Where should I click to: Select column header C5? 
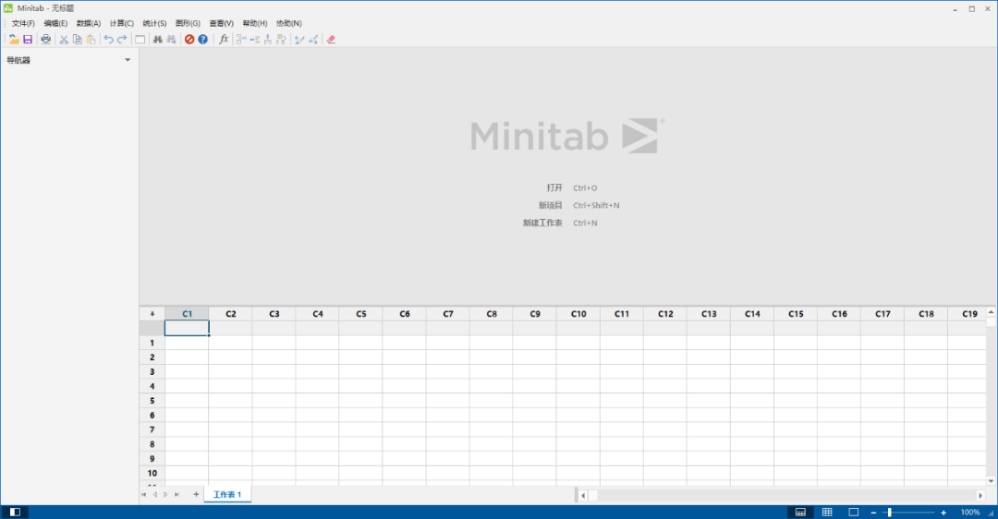(x=361, y=314)
